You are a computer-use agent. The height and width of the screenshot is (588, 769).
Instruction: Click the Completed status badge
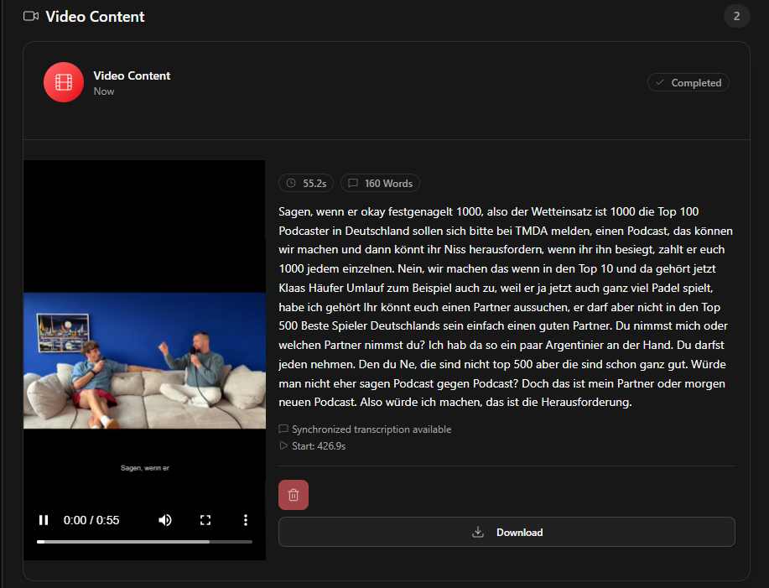click(x=688, y=82)
